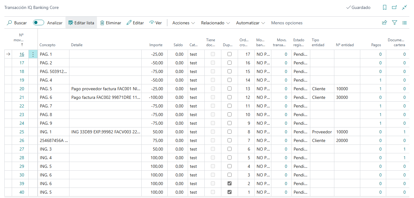Image resolution: width=414 pixels, height=198 pixels.
Task: Click the Buscar search icon
Action: point(10,23)
